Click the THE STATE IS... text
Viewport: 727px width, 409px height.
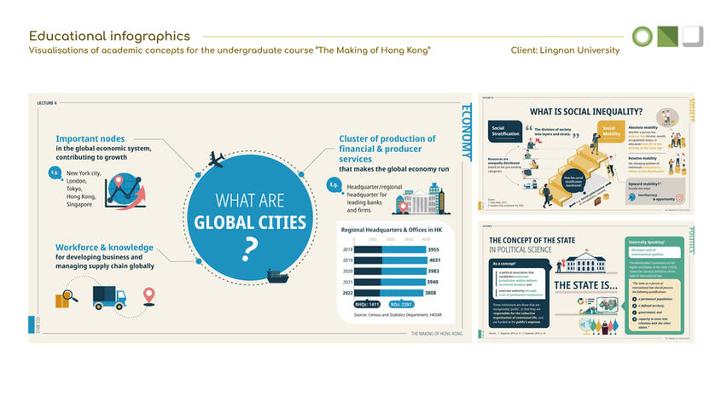click(x=585, y=285)
